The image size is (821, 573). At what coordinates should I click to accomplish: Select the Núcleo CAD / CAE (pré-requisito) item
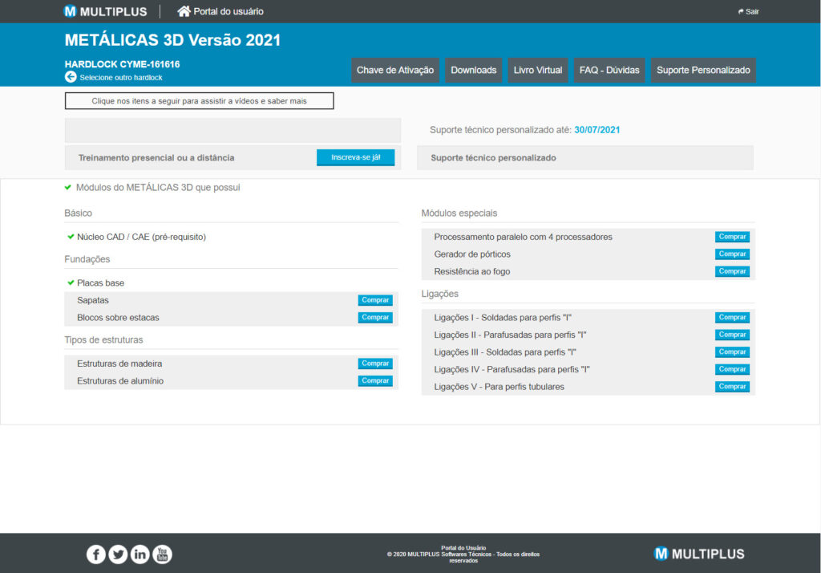point(141,237)
